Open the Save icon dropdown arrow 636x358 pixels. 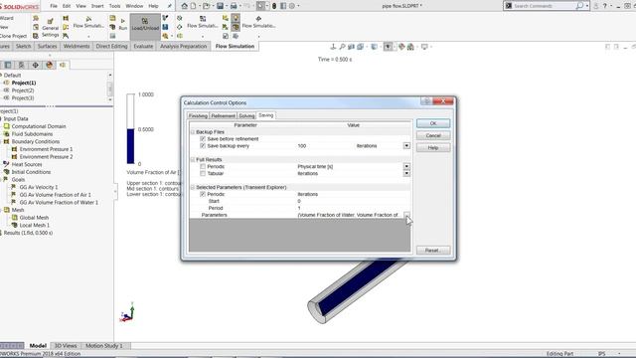click(x=227, y=6)
